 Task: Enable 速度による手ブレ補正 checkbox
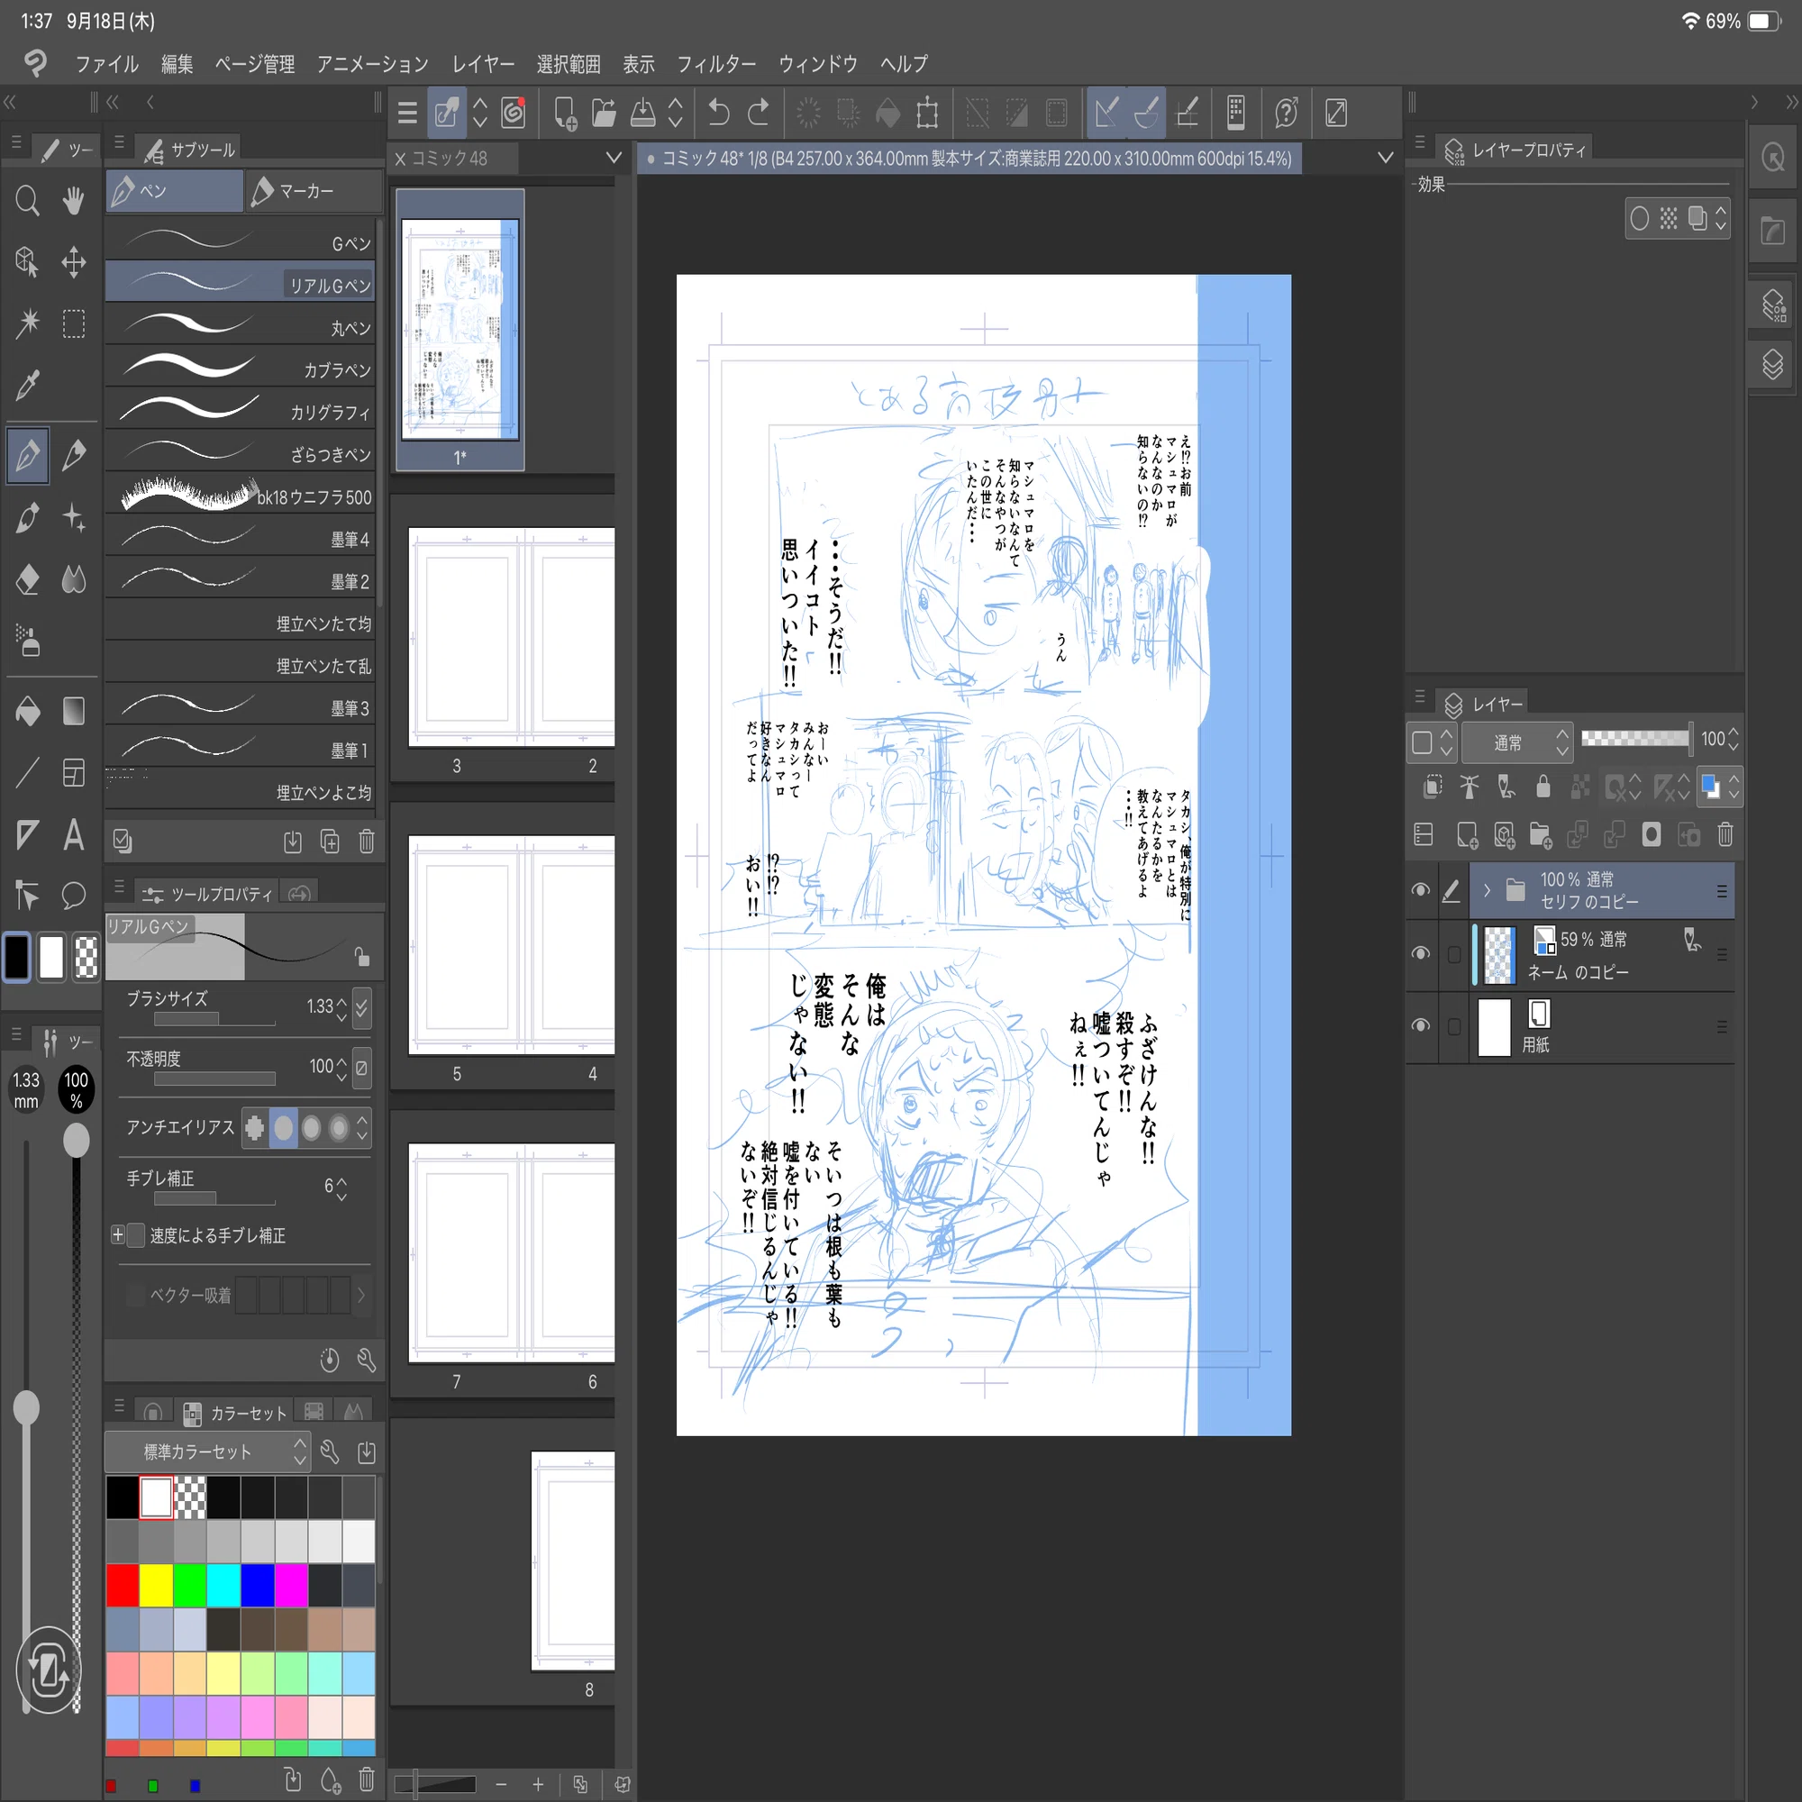[136, 1235]
